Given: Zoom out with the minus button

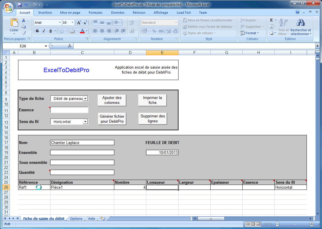Looking at the screenshot, I should click(277, 224).
